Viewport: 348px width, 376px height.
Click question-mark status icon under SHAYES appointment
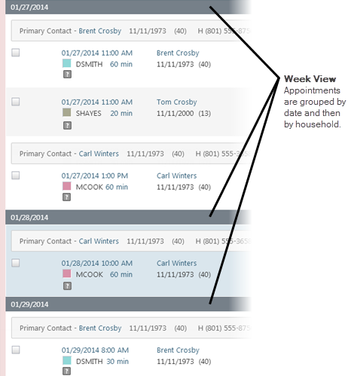(67, 125)
